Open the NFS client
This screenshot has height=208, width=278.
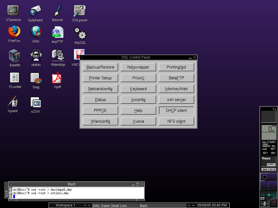coord(176,121)
